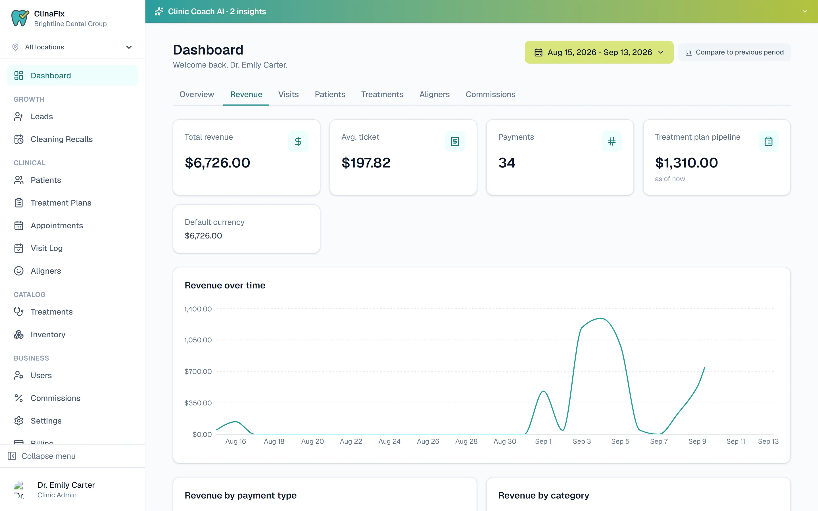Click the Inventory boxes icon
The width and height of the screenshot is (818, 511).
pyautogui.click(x=18, y=334)
